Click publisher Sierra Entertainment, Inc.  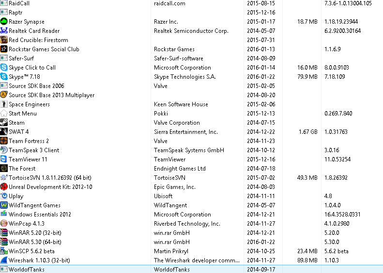[x=186, y=132]
